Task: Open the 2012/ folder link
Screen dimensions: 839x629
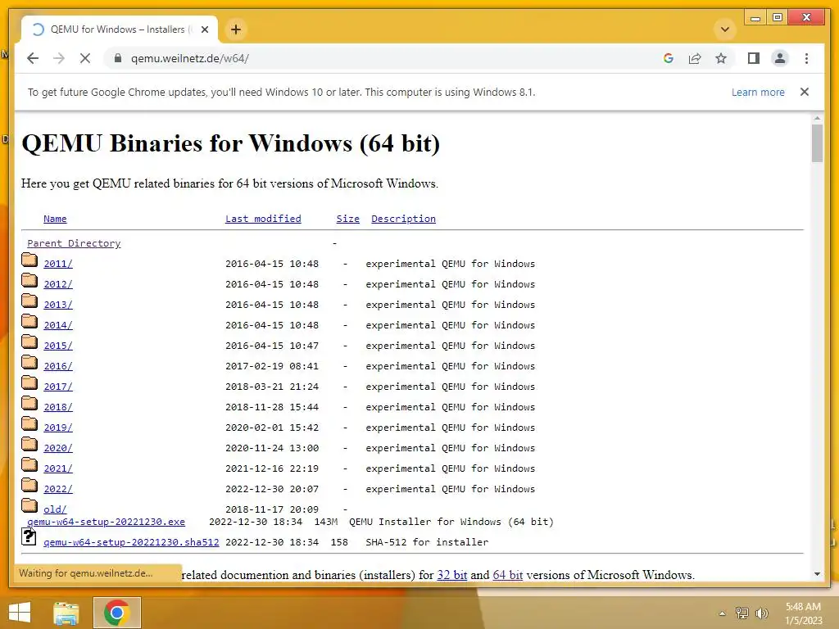Action: [58, 284]
